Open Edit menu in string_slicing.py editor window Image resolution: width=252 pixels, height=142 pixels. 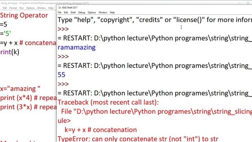pyautogui.click(x=5, y=8)
